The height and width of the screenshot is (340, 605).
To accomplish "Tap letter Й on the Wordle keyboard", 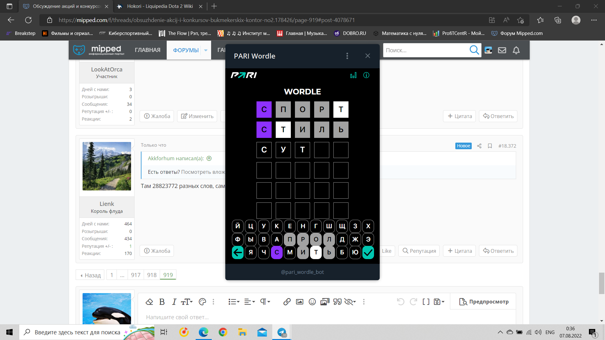I will (238, 226).
